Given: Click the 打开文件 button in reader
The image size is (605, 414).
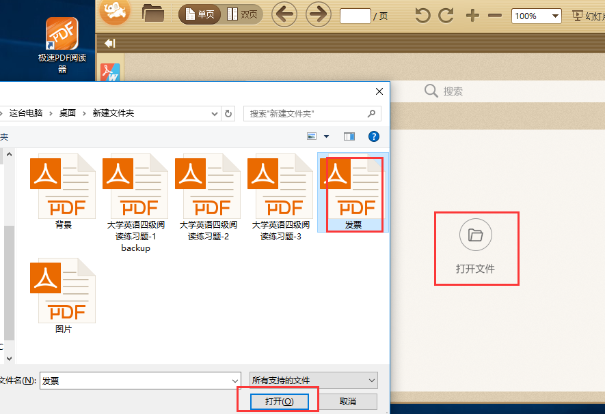Looking at the screenshot, I should coord(476,248).
